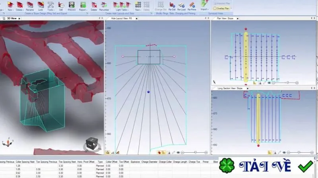Image resolution: width=318 pixels, height=178 pixels.
Task: Open the Import surveyed holes button
Action: pyautogui.click(x=204, y=6)
